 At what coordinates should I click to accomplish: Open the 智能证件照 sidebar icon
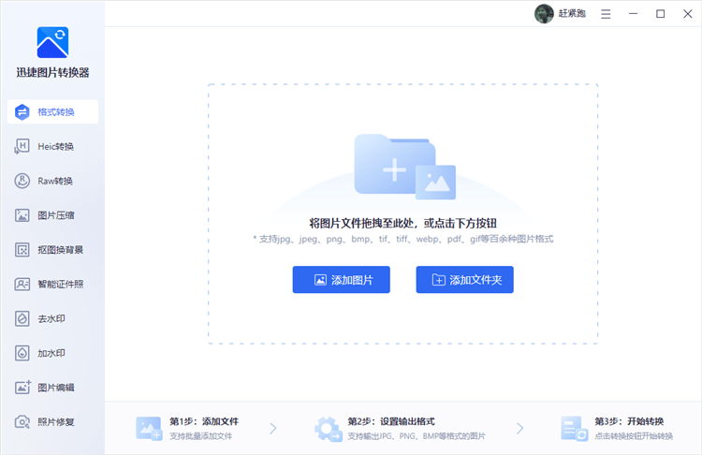point(22,285)
